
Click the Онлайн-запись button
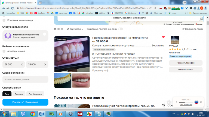click(x=186, y=69)
